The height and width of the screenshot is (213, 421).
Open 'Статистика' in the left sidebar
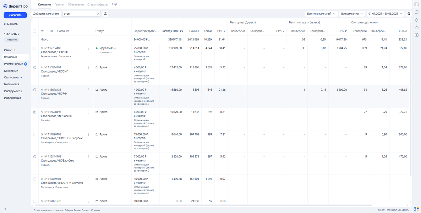(x=11, y=77)
